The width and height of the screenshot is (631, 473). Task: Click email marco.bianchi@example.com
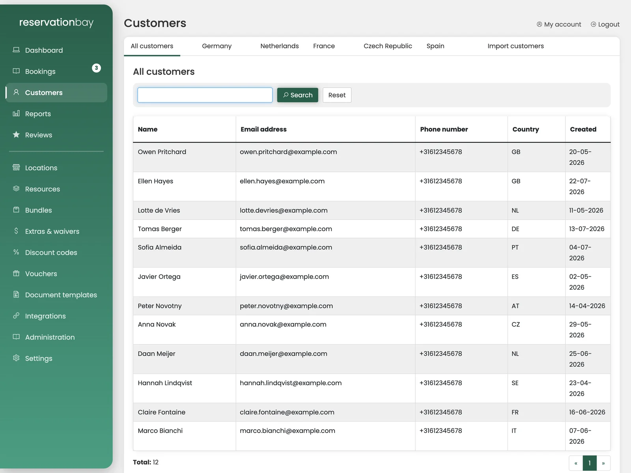[x=287, y=431]
